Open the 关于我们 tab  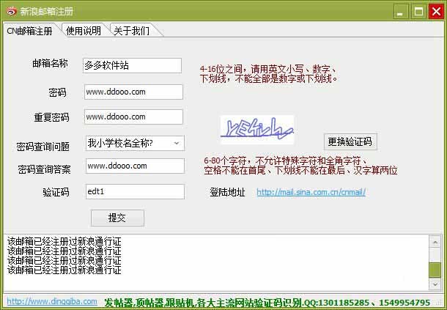point(131,31)
